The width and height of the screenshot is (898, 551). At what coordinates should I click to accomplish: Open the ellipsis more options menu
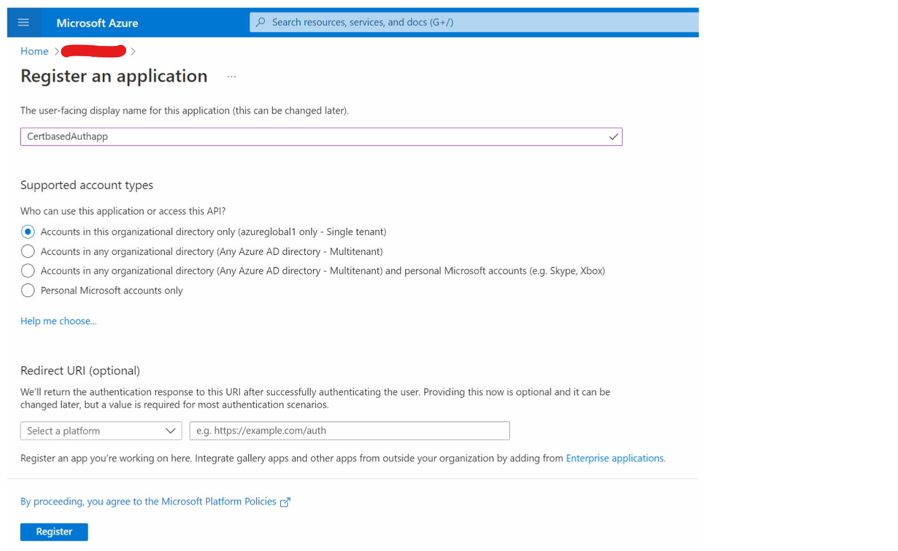coord(231,77)
